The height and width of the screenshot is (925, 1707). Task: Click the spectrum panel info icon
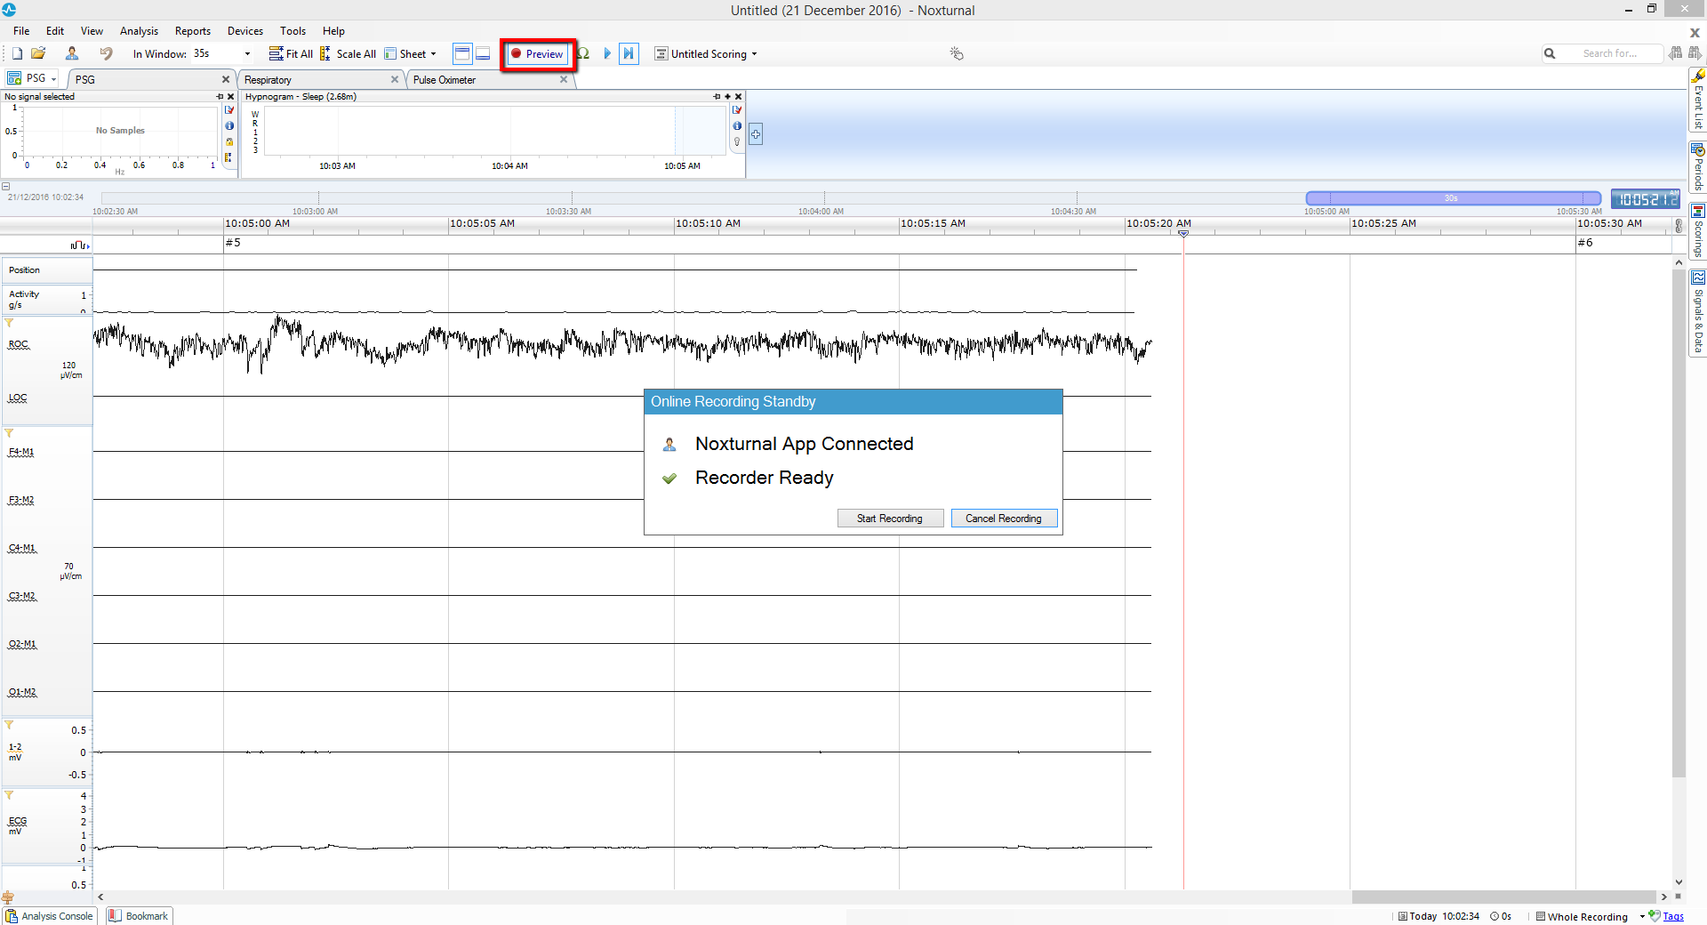pos(229,125)
